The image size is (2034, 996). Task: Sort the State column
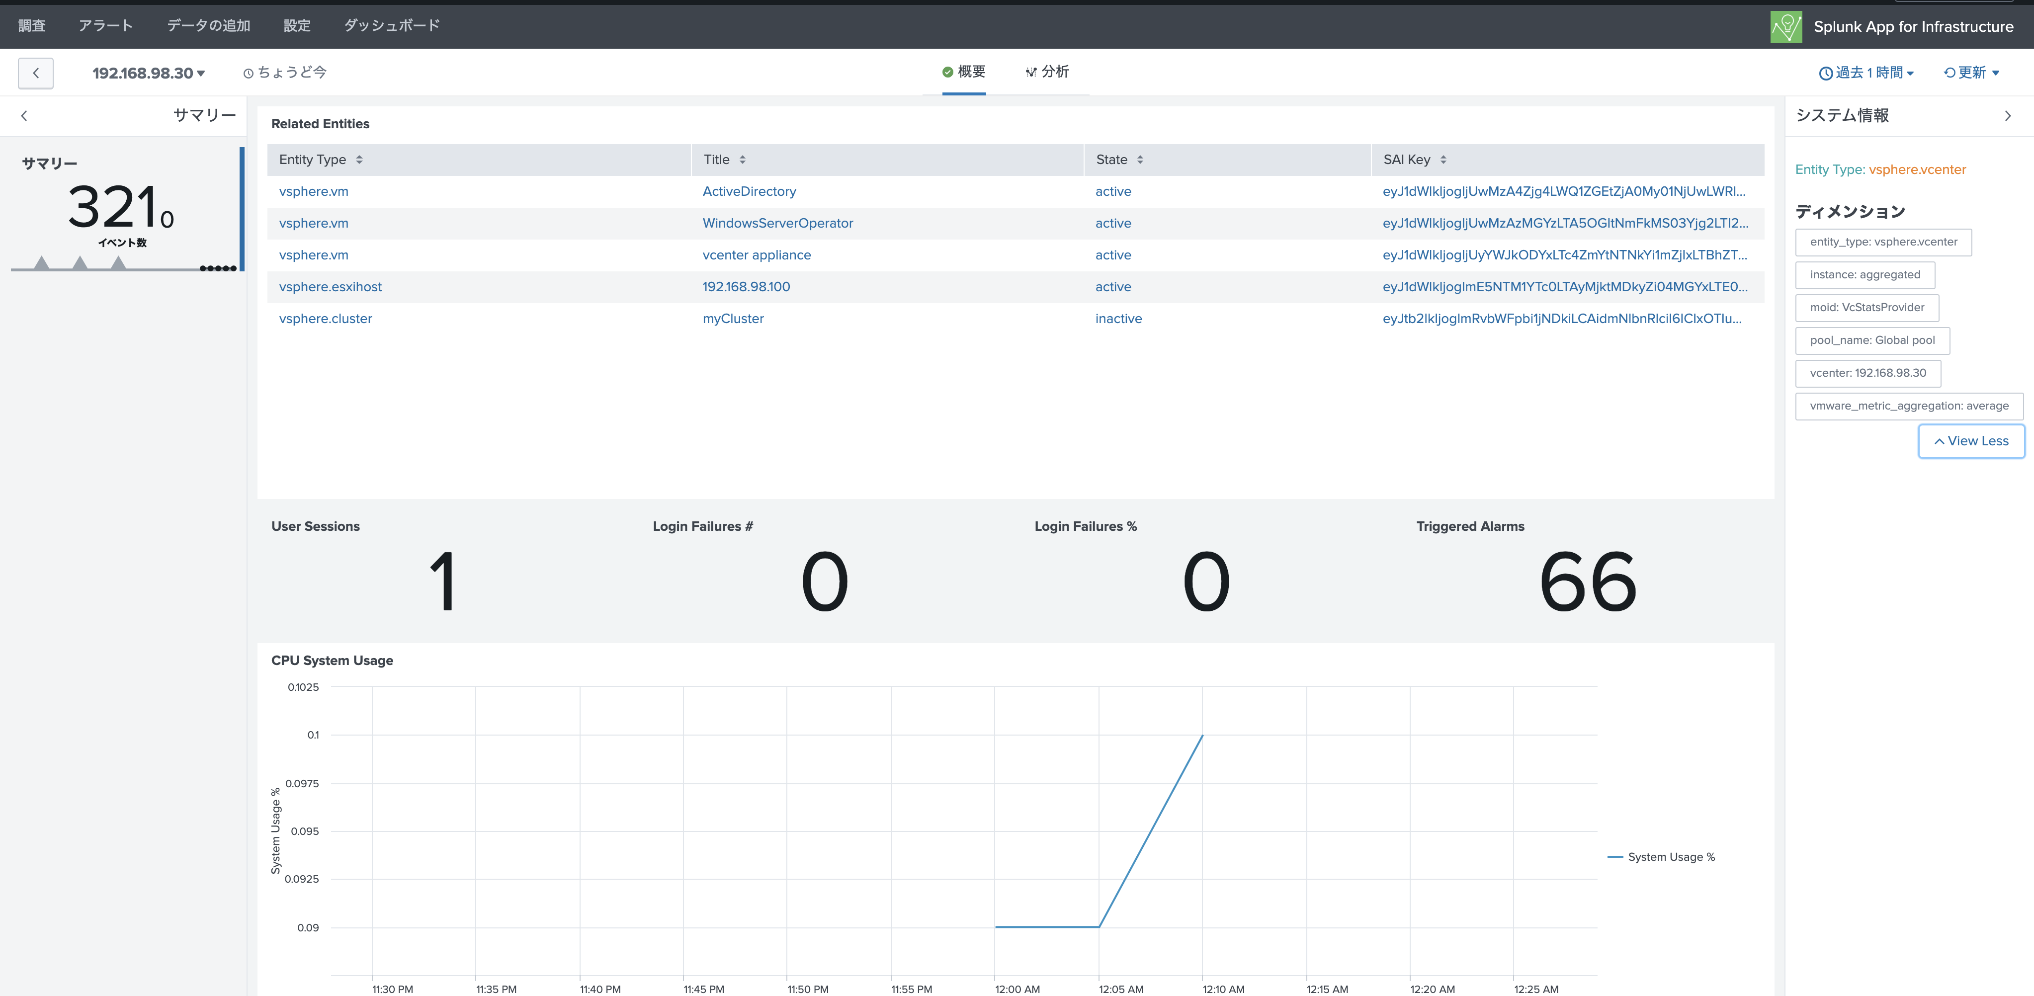[x=1139, y=160]
